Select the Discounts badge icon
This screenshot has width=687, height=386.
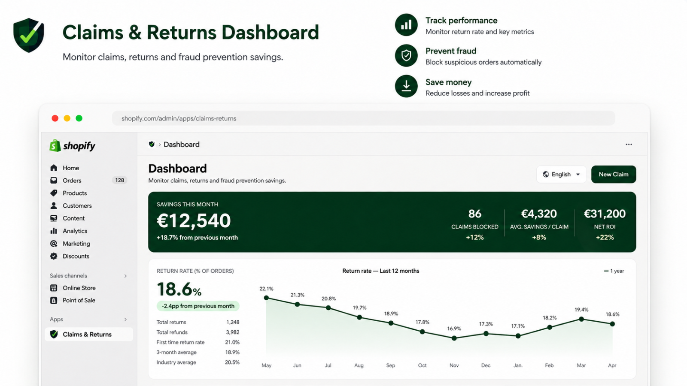(x=54, y=256)
